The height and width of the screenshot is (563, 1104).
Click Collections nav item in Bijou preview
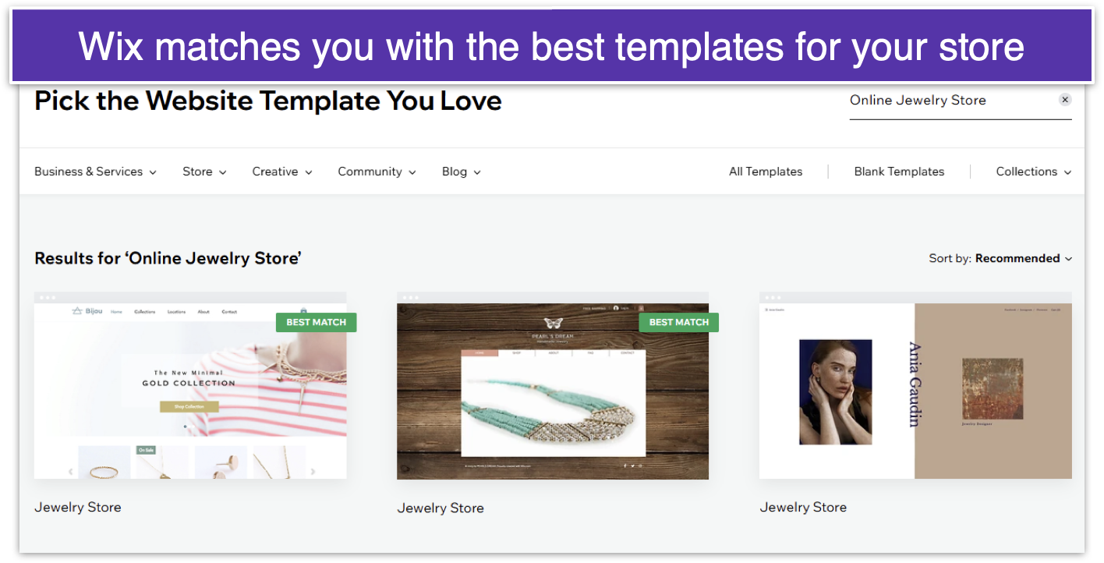(x=145, y=312)
